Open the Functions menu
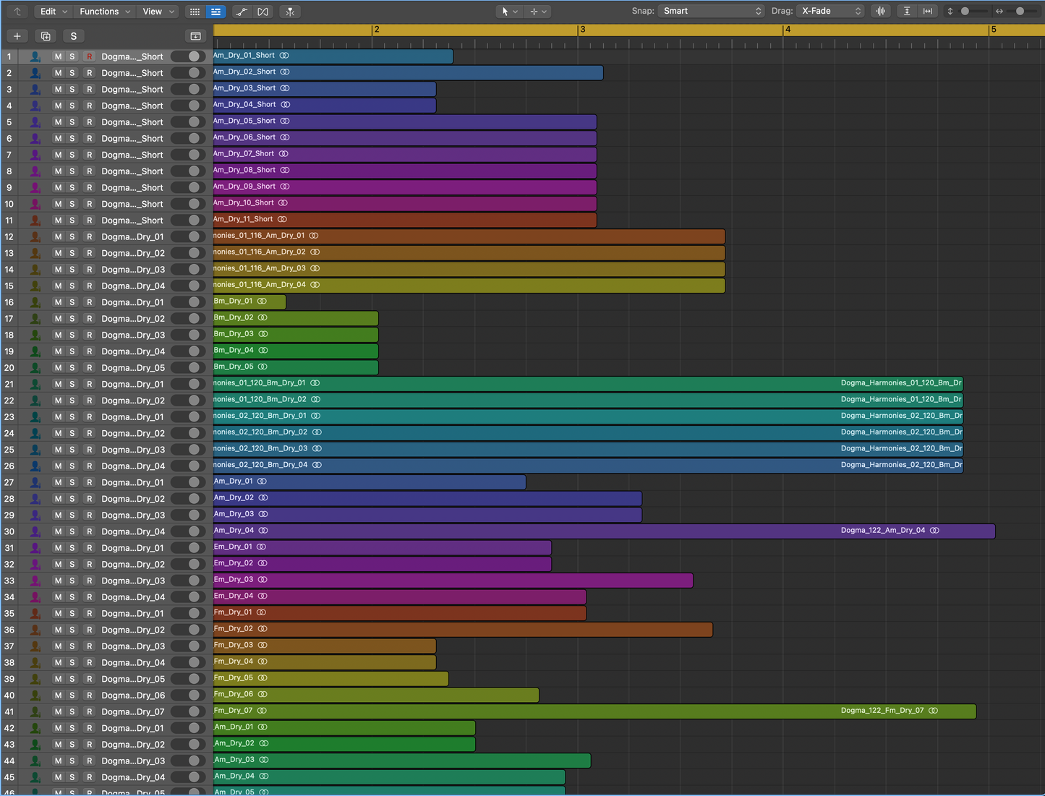The image size is (1045, 796). tap(104, 11)
